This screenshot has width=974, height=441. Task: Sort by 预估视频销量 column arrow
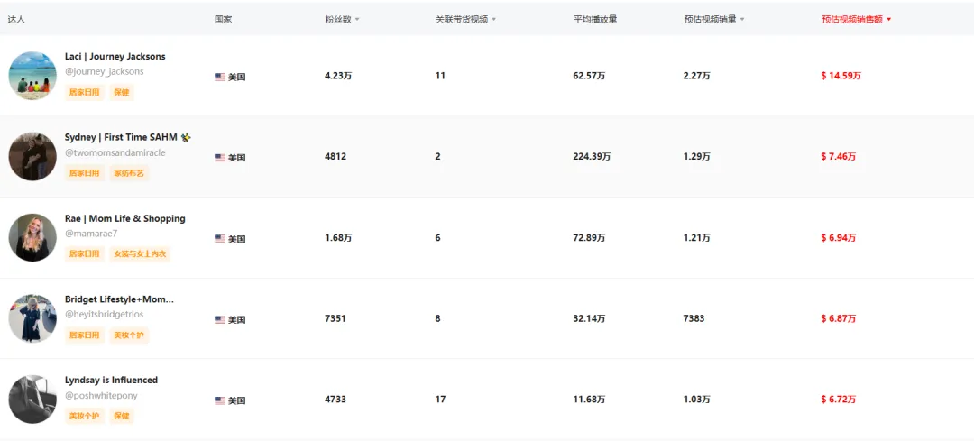742,20
